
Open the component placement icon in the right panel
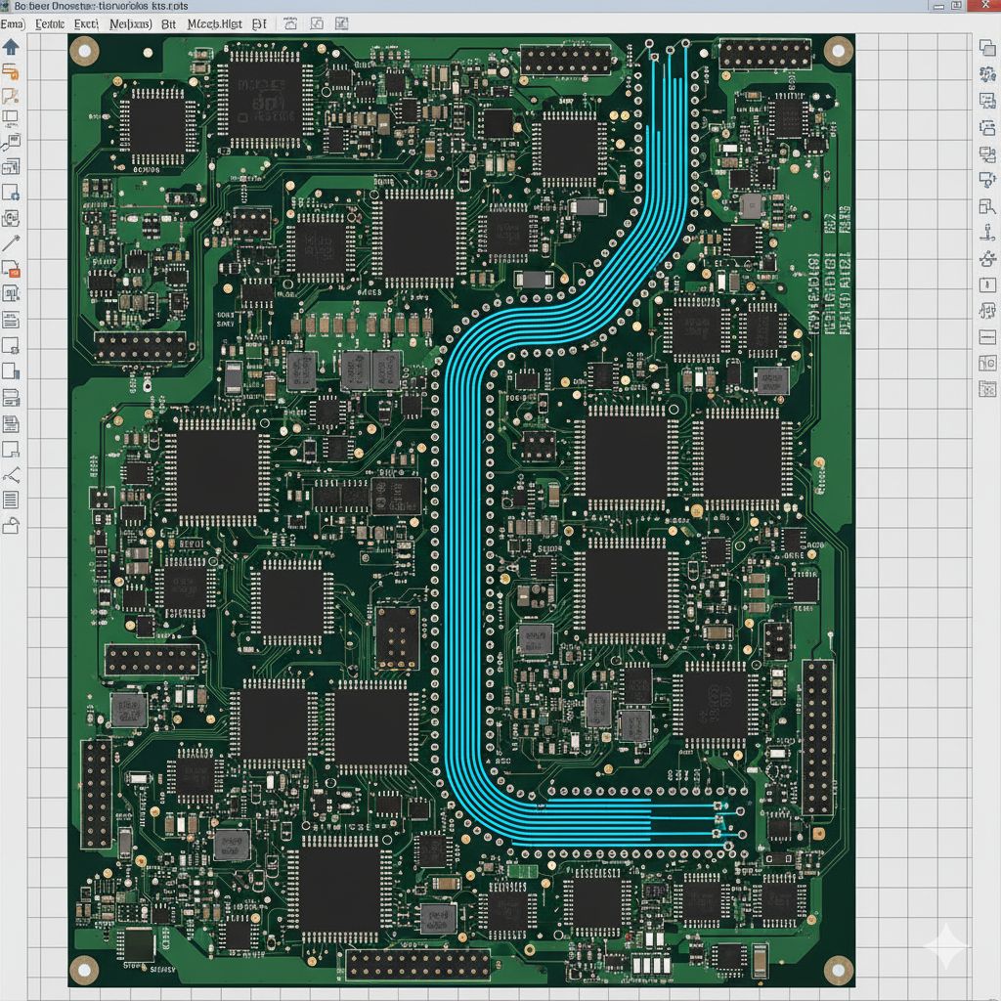point(984,46)
